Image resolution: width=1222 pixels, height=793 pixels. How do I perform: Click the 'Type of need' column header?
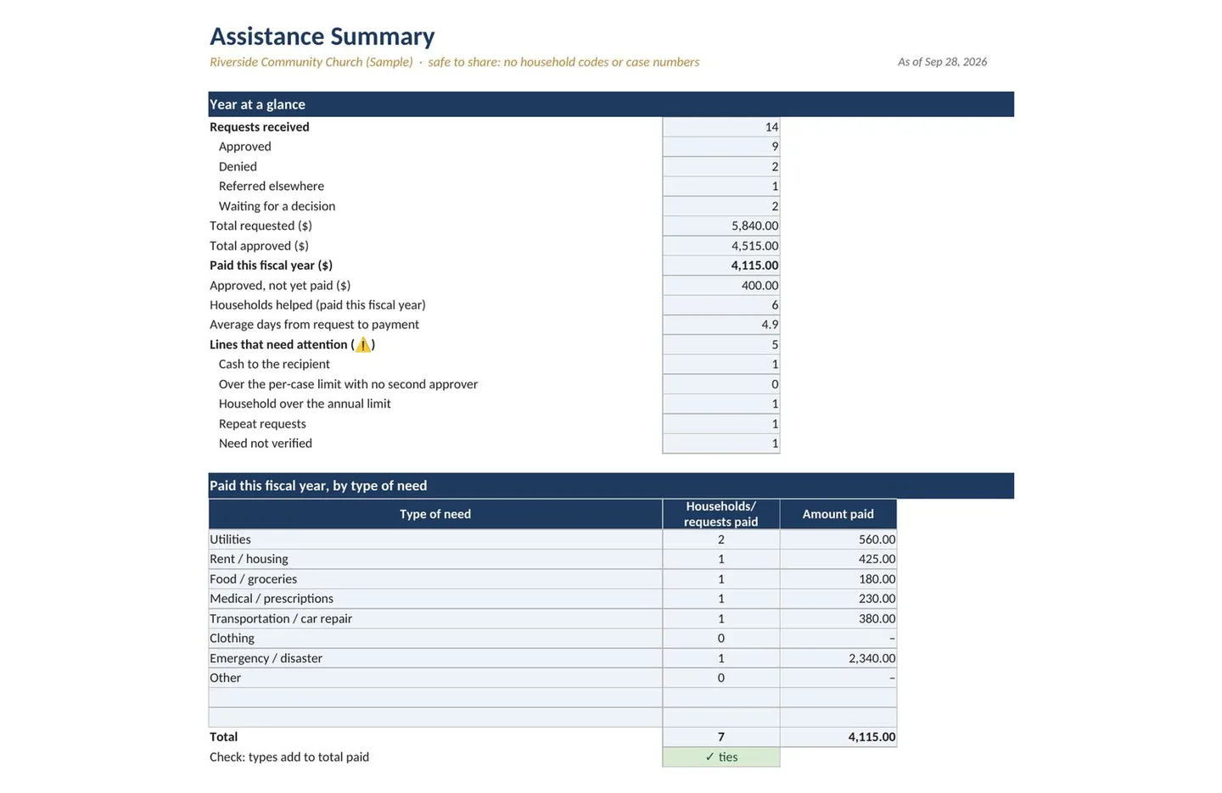point(435,514)
